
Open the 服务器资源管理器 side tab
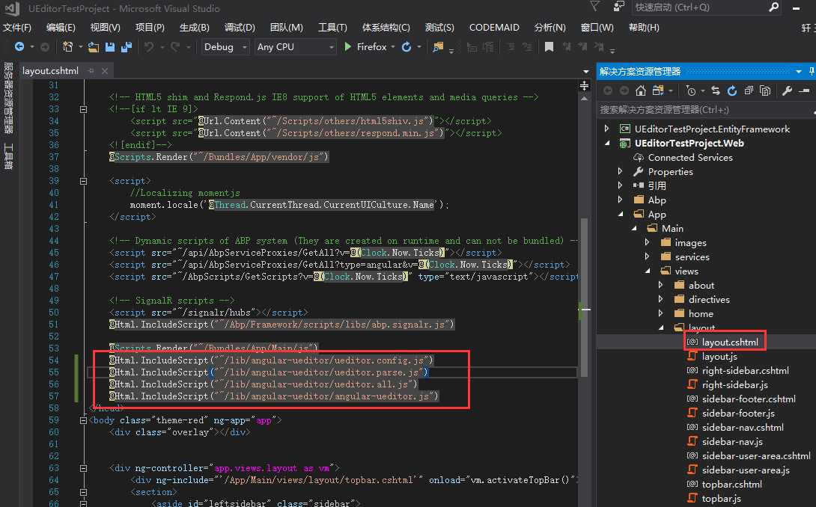pos(8,98)
